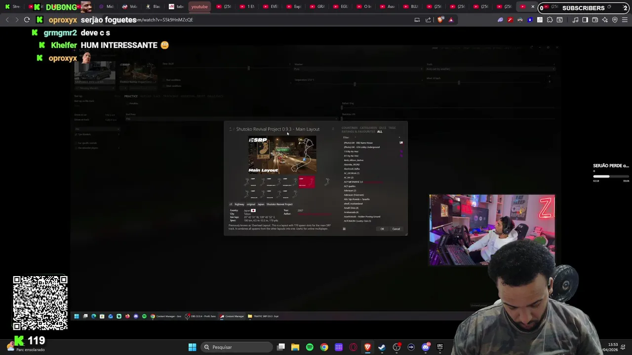
Task: Toggle grid view icon at track list bottom
Action: pyautogui.click(x=344, y=229)
